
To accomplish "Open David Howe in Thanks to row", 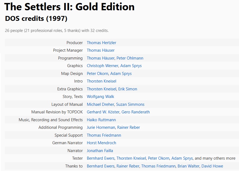I will (x=212, y=166).
